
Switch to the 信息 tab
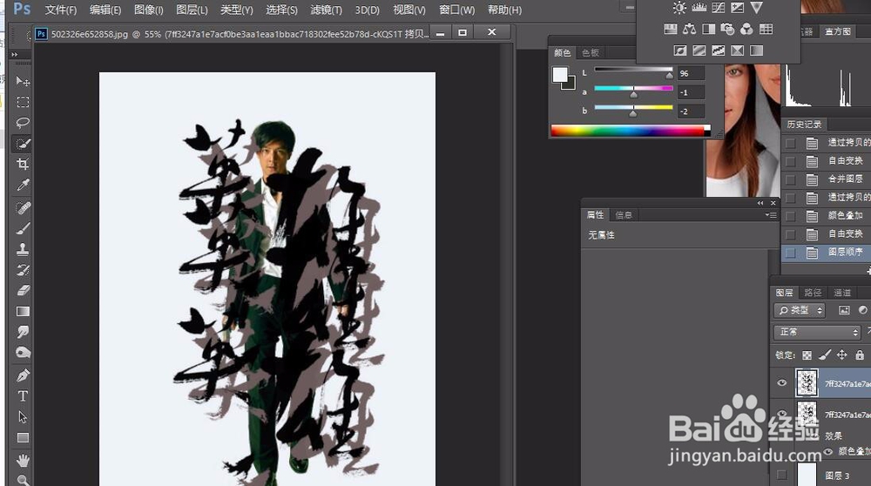coord(624,215)
